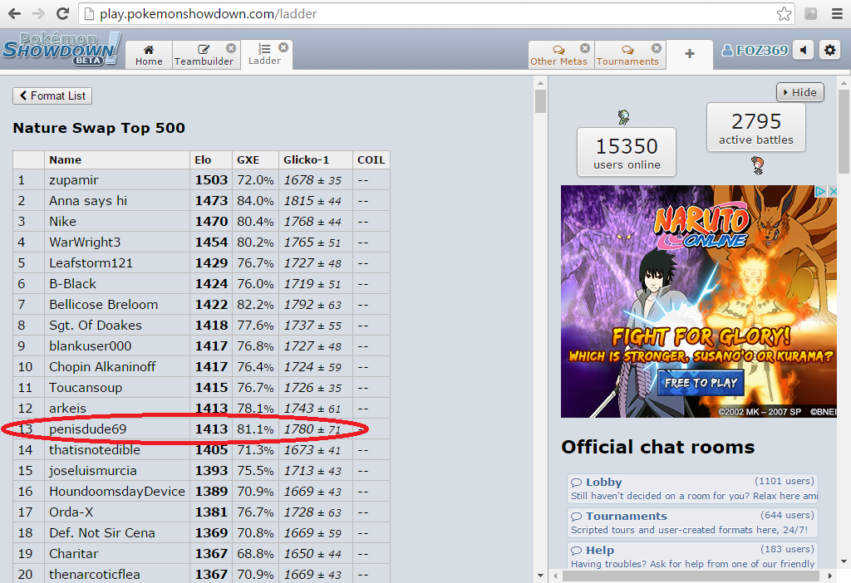Viewport: 851px width, 583px height.
Task: Select joseluismurcia in the ladder
Action: [x=93, y=470]
